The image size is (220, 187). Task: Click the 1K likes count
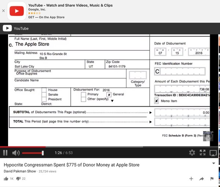pyautogui.click(x=12, y=179)
